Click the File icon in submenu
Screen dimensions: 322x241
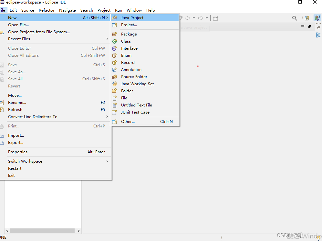tap(114, 98)
